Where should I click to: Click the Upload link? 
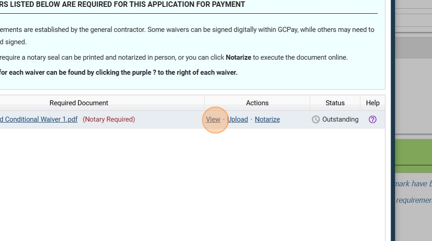tap(237, 120)
